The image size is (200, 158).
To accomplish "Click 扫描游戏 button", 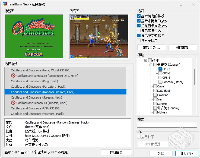I will pyautogui.click(x=182, y=48).
